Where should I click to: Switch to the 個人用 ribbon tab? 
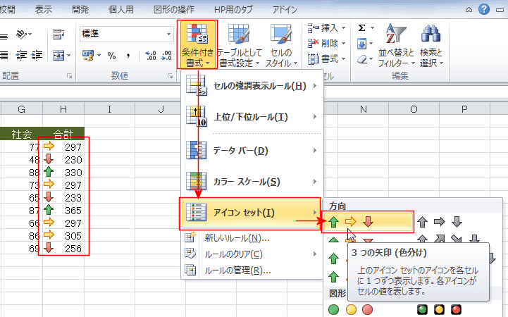(x=121, y=9)
